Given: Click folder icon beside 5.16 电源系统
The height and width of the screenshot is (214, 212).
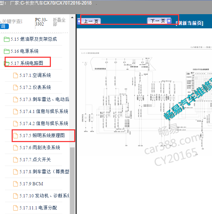Looking at the screenshot, I should 7,51.
